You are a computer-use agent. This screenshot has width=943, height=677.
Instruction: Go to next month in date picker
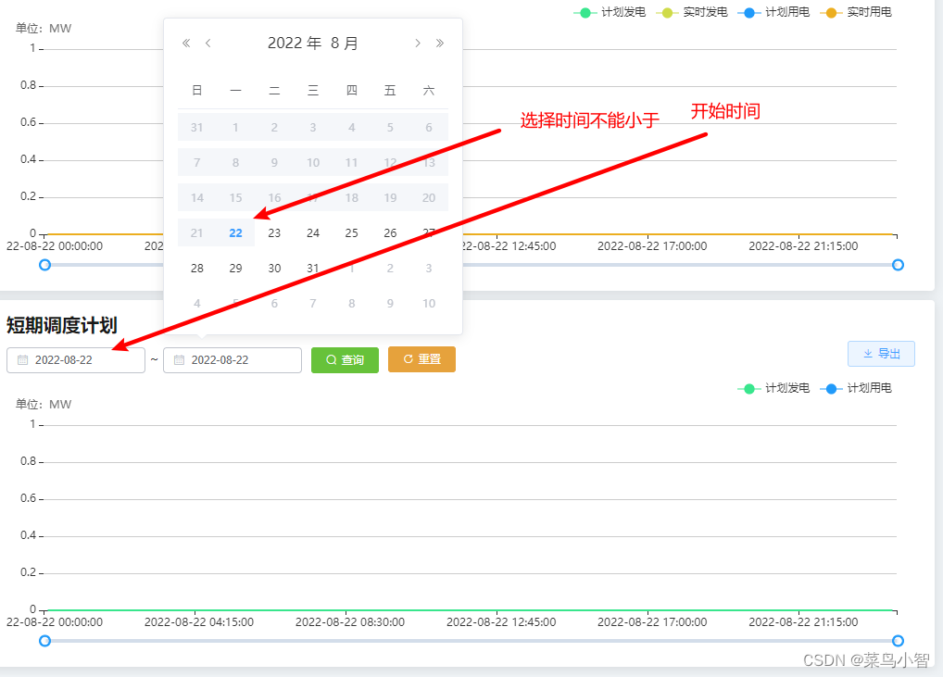point(418,43)
